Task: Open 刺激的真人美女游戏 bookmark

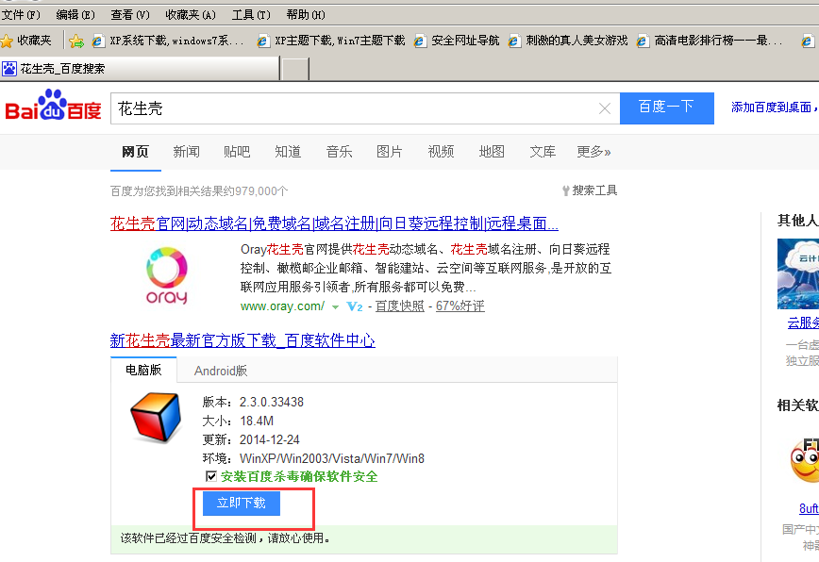Action: tap(568, 41)
